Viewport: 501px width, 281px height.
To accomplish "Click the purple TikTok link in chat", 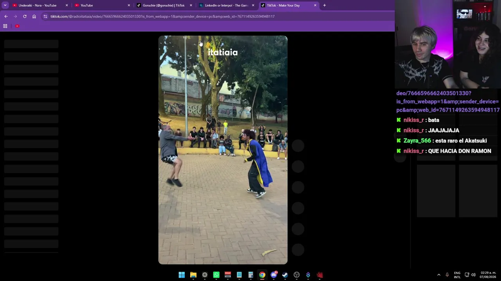I will pos(448,101).
